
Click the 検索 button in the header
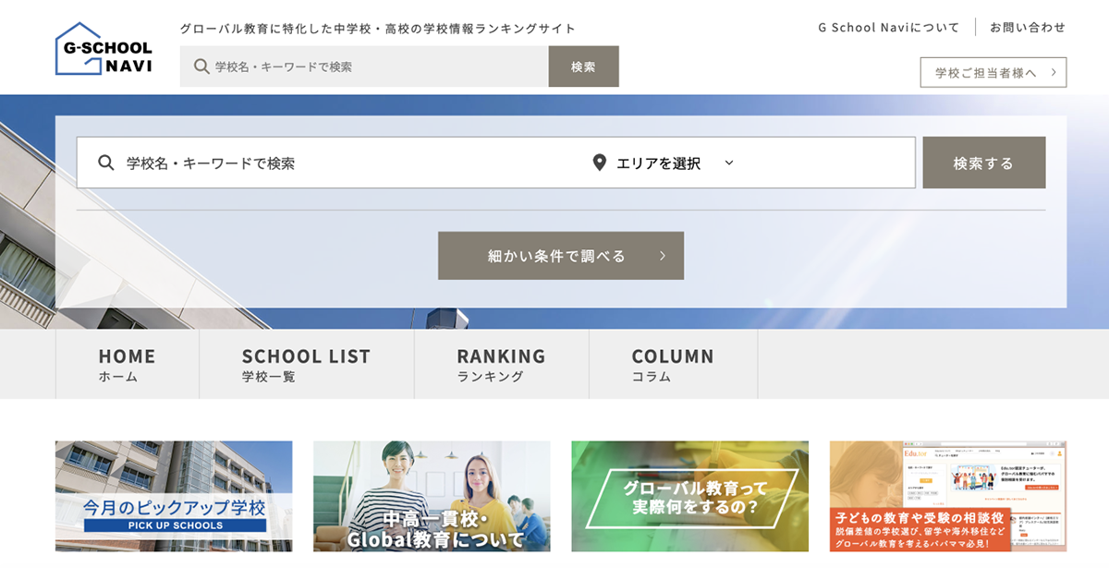click(x=583, y=66)
